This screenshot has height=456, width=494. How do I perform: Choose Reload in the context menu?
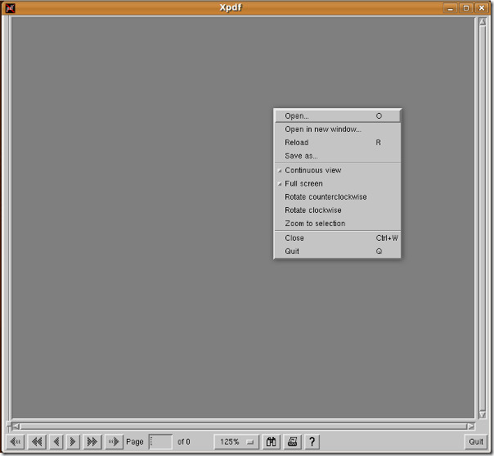(x=338, y=142)
